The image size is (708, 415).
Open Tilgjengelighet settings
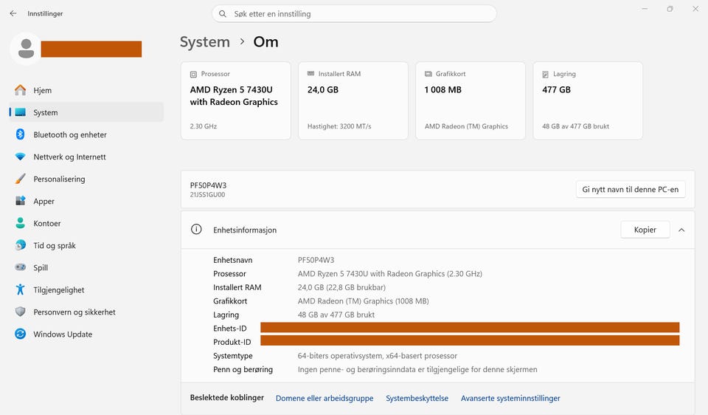tap(86, 289)
